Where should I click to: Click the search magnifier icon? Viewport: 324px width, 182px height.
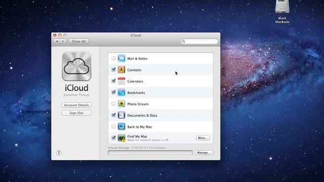183,41
